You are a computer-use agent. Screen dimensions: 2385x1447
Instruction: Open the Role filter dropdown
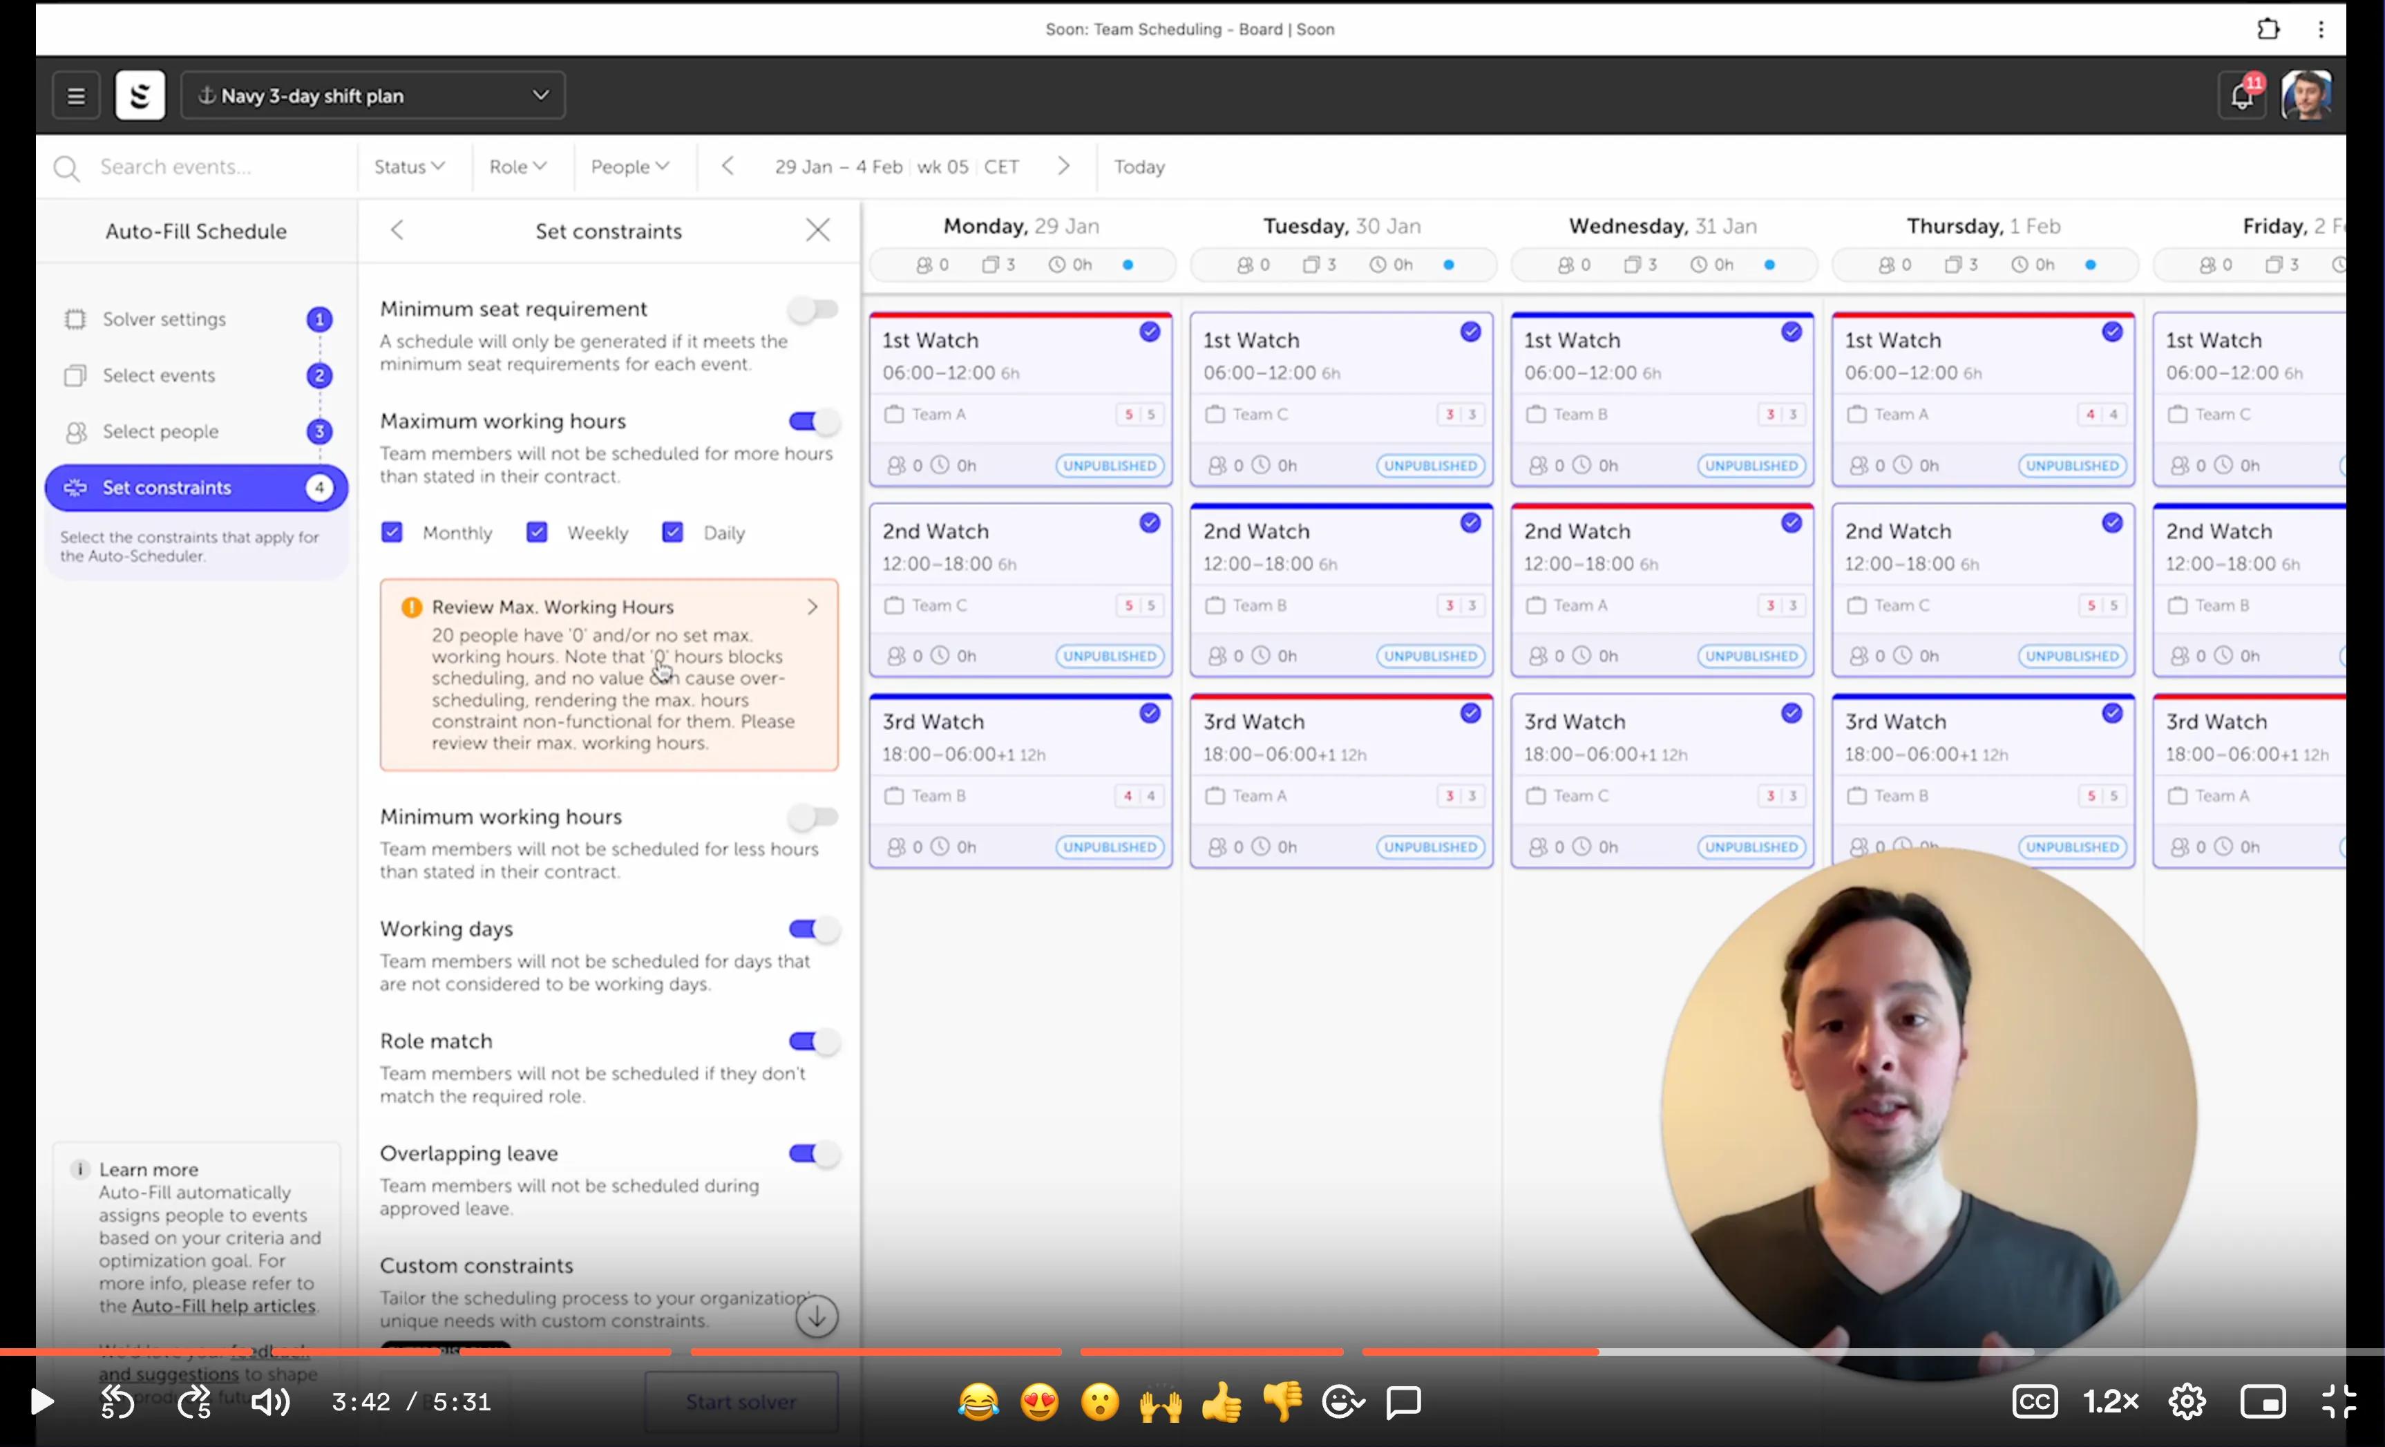point(518,167)
